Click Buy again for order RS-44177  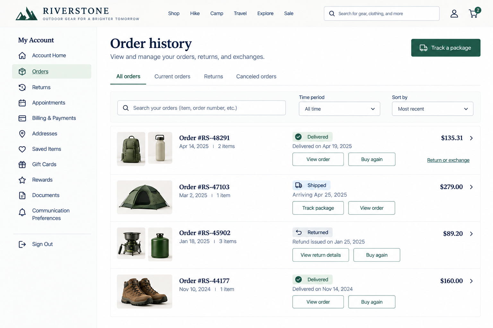click(x=372, y=302)
